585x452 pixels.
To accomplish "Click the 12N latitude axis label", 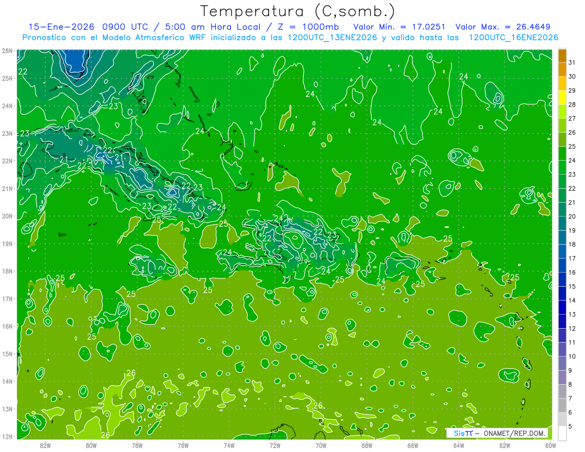I will pyautogui.click(x=7, y=436).
